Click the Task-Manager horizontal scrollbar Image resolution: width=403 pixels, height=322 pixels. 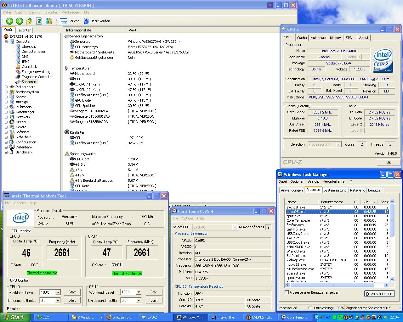click(332, 285)
